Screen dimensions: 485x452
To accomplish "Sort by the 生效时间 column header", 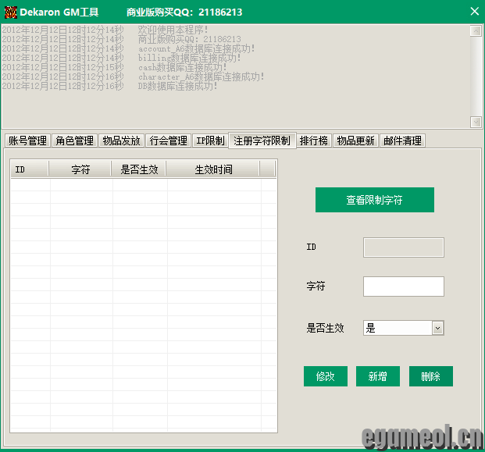I will 212,169.
